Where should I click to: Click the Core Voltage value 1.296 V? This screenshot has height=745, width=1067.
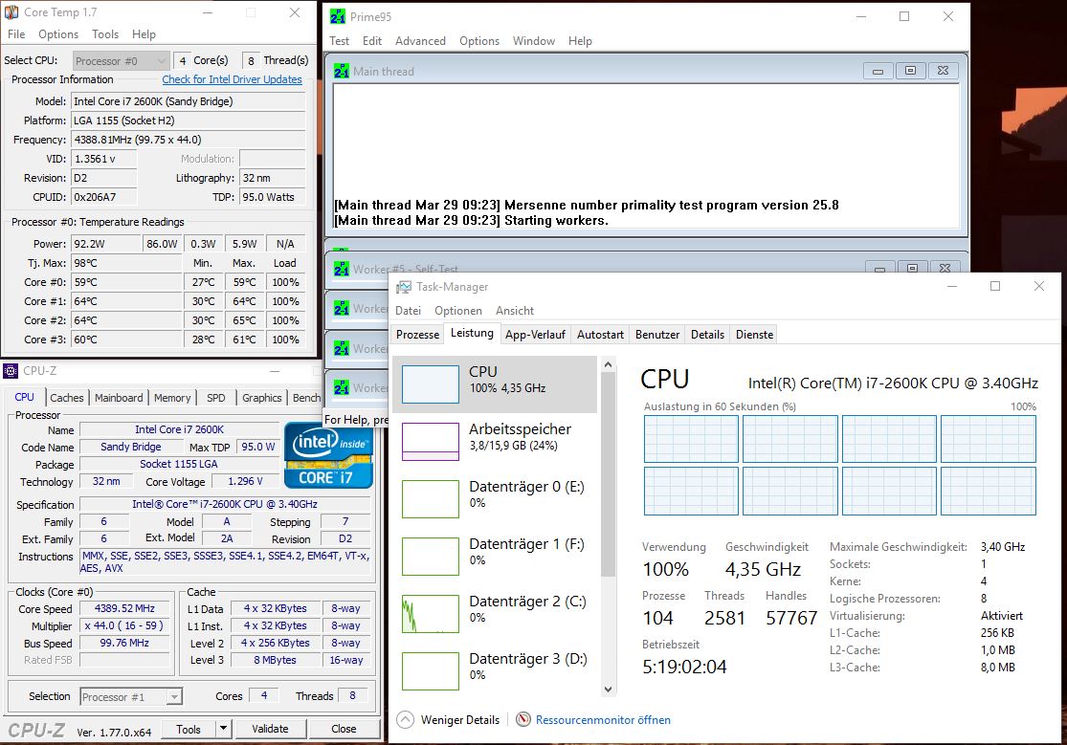click(245, 481)
